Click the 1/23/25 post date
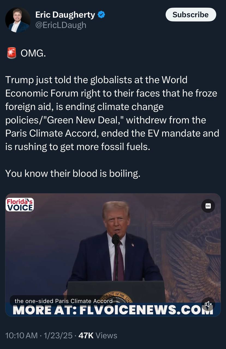This screenshot has width=226, height=349. point(57,335)
